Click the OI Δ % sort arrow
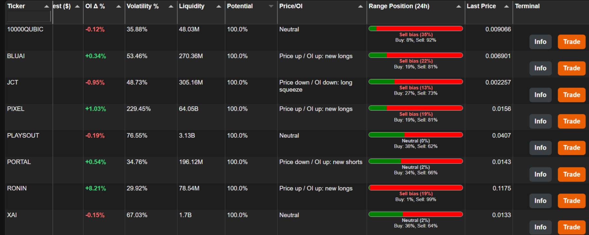 coord(119,6)
